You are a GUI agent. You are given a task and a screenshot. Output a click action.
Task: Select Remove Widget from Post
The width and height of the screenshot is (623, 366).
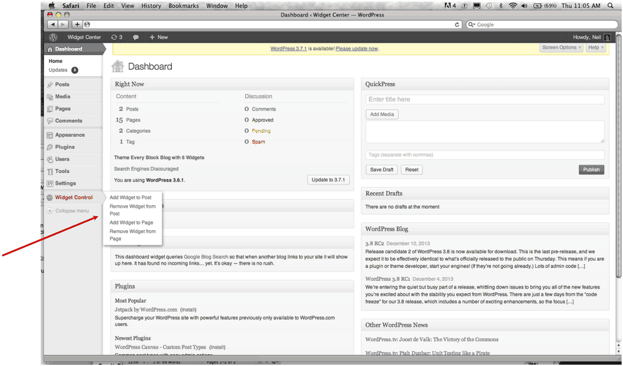pyautogui.click(x=132, y=210)
